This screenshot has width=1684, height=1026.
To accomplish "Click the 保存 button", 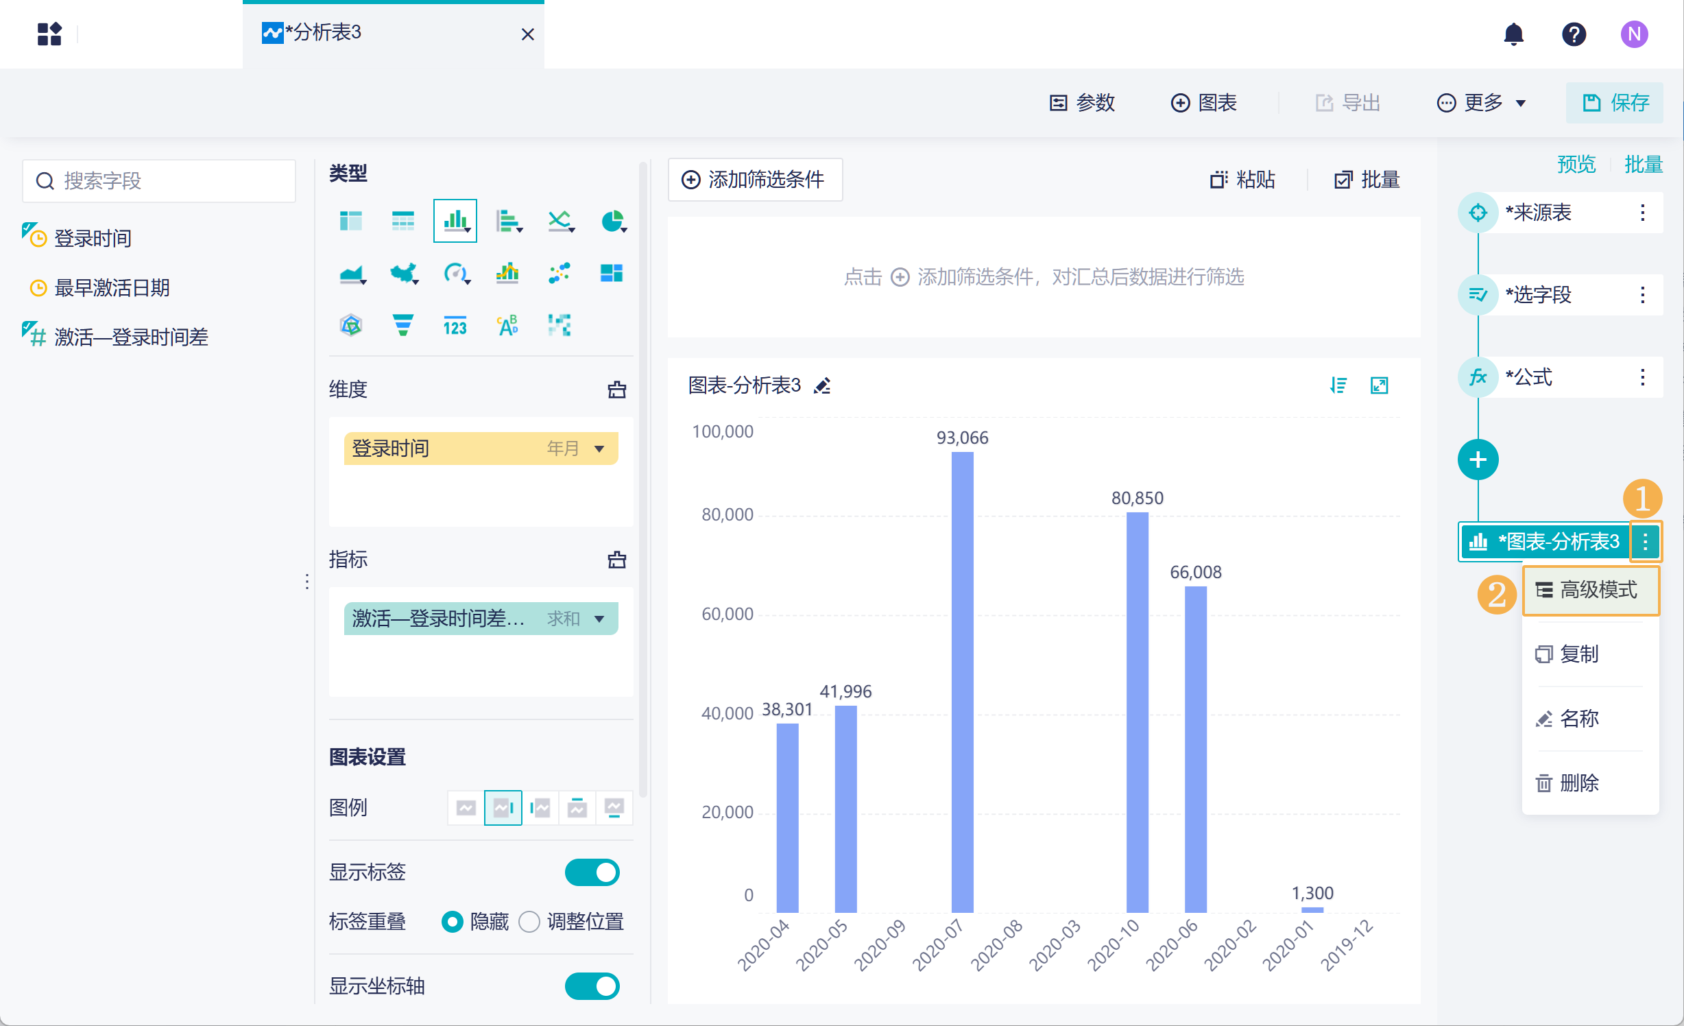I will click(x=1615, y=103).
